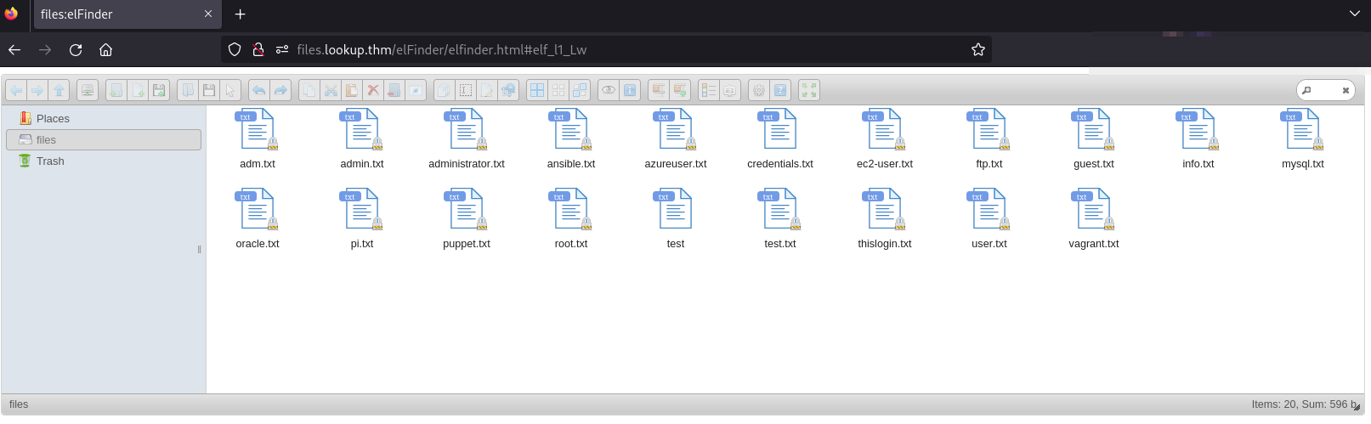The height and width of the screenshot is (424, 1371).
Task: Open the browser tab list chevron
Action: click(x=1355, y=14)
